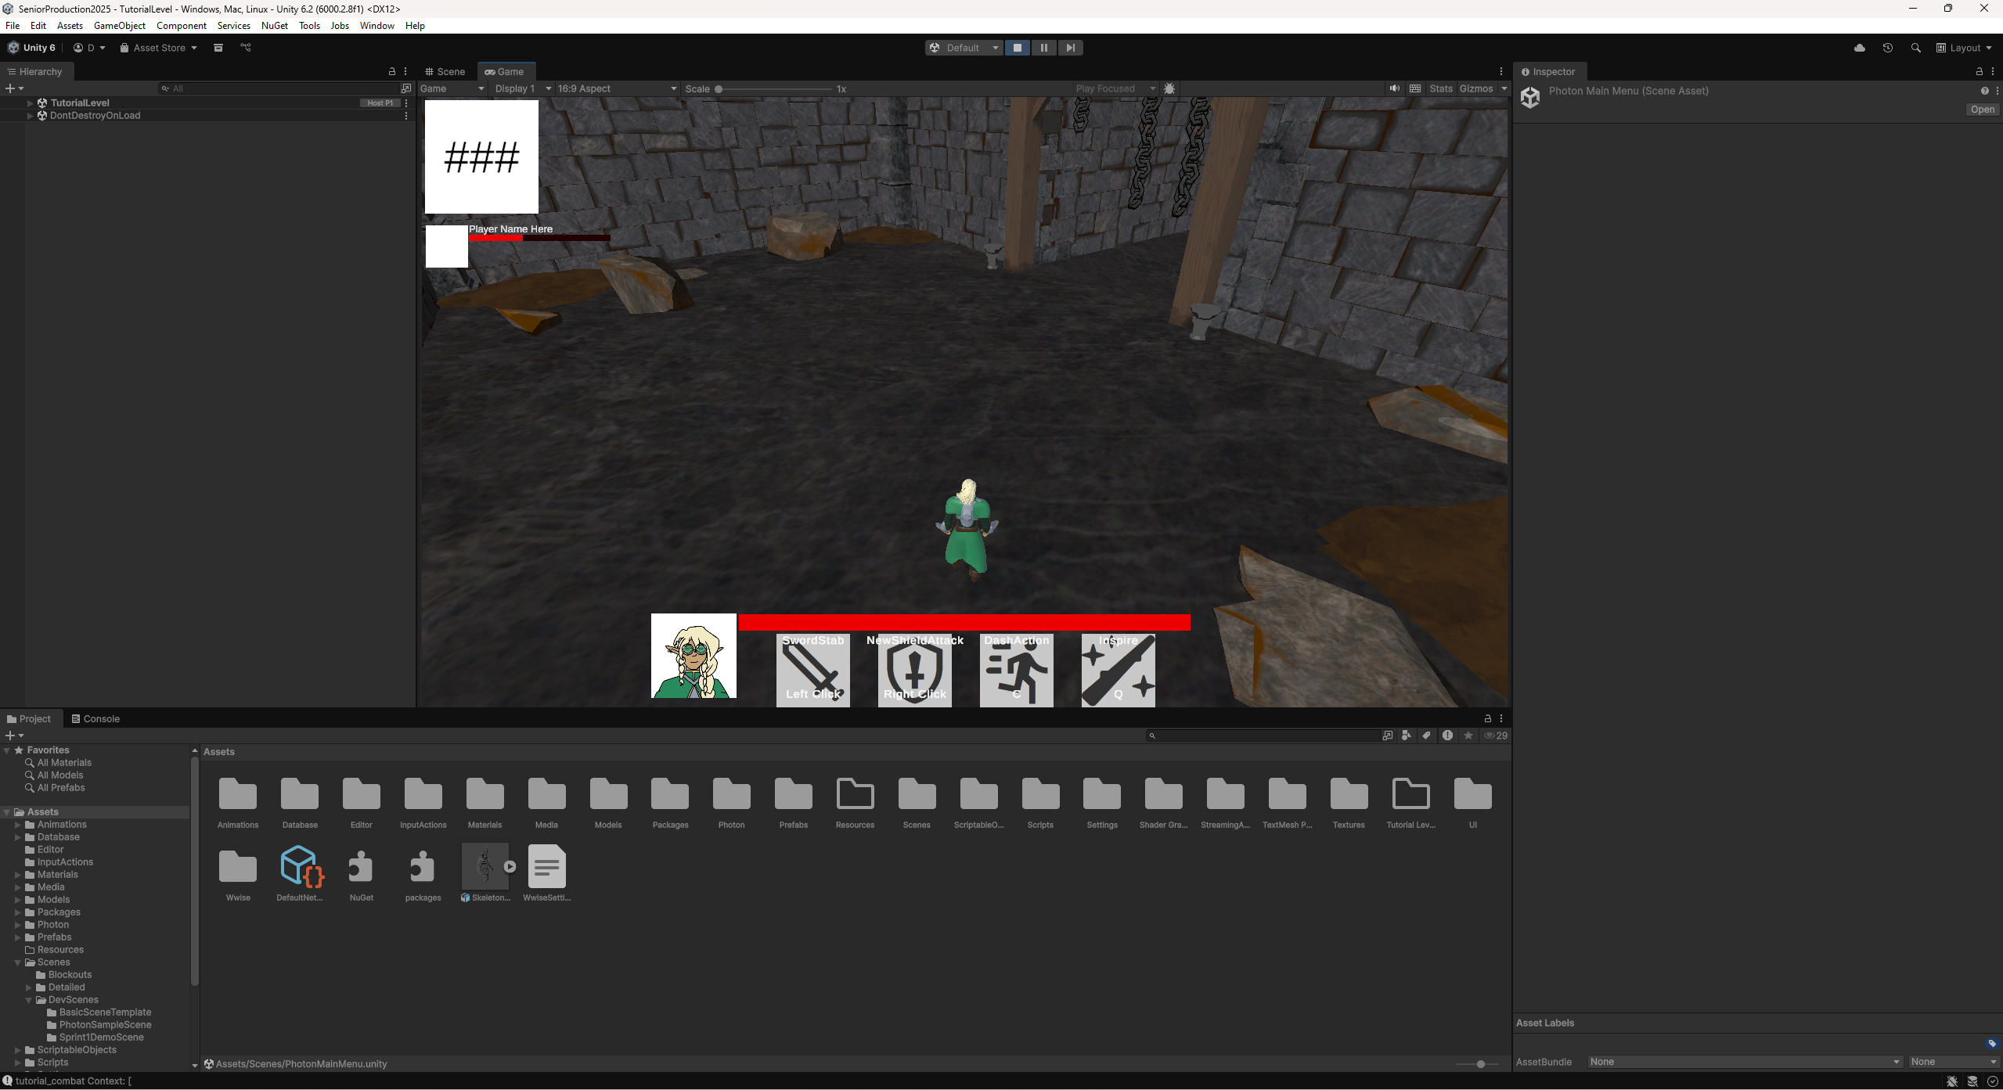Click the Step frame button
The width and height of the screenshot is (2003, 1090).
click(x=1070, y=48)
